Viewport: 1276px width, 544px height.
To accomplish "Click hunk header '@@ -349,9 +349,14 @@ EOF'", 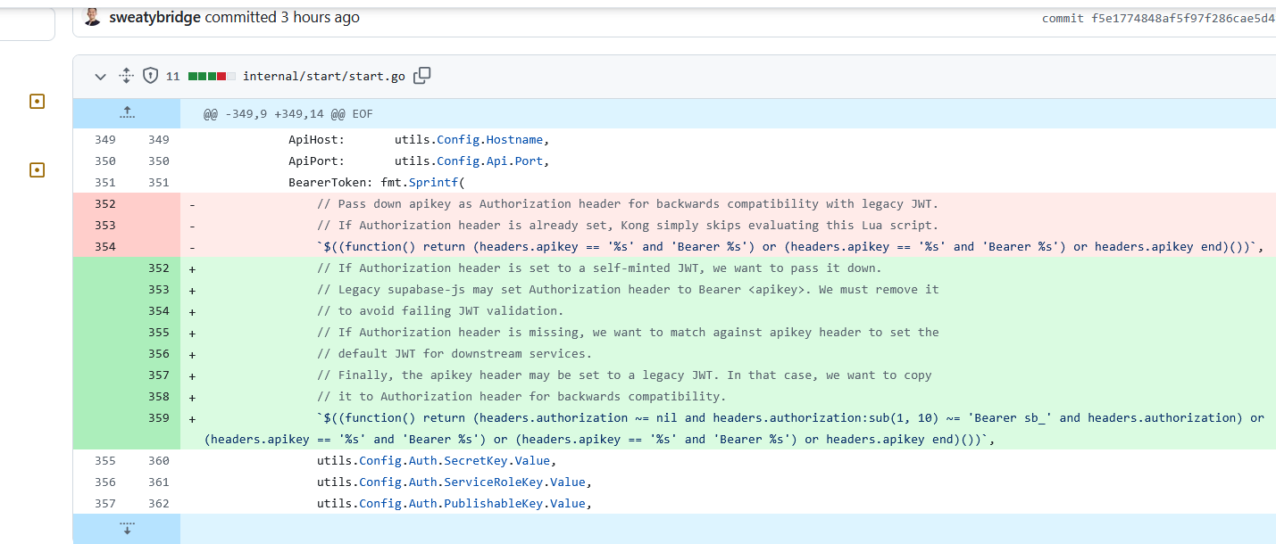I will point(288,114).
